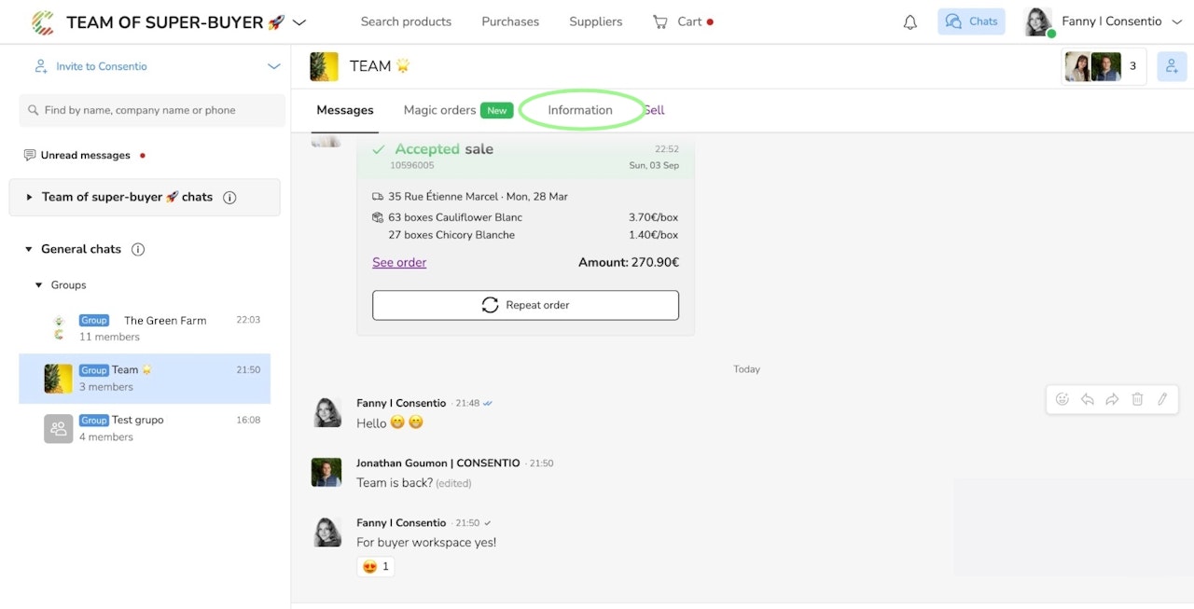
Task: Click Jonathan Goumon's message avatar
Action: coord(326,472)
